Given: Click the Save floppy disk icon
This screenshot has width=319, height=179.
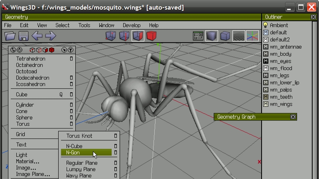Looking at the screenshot, I should [24, 36].
